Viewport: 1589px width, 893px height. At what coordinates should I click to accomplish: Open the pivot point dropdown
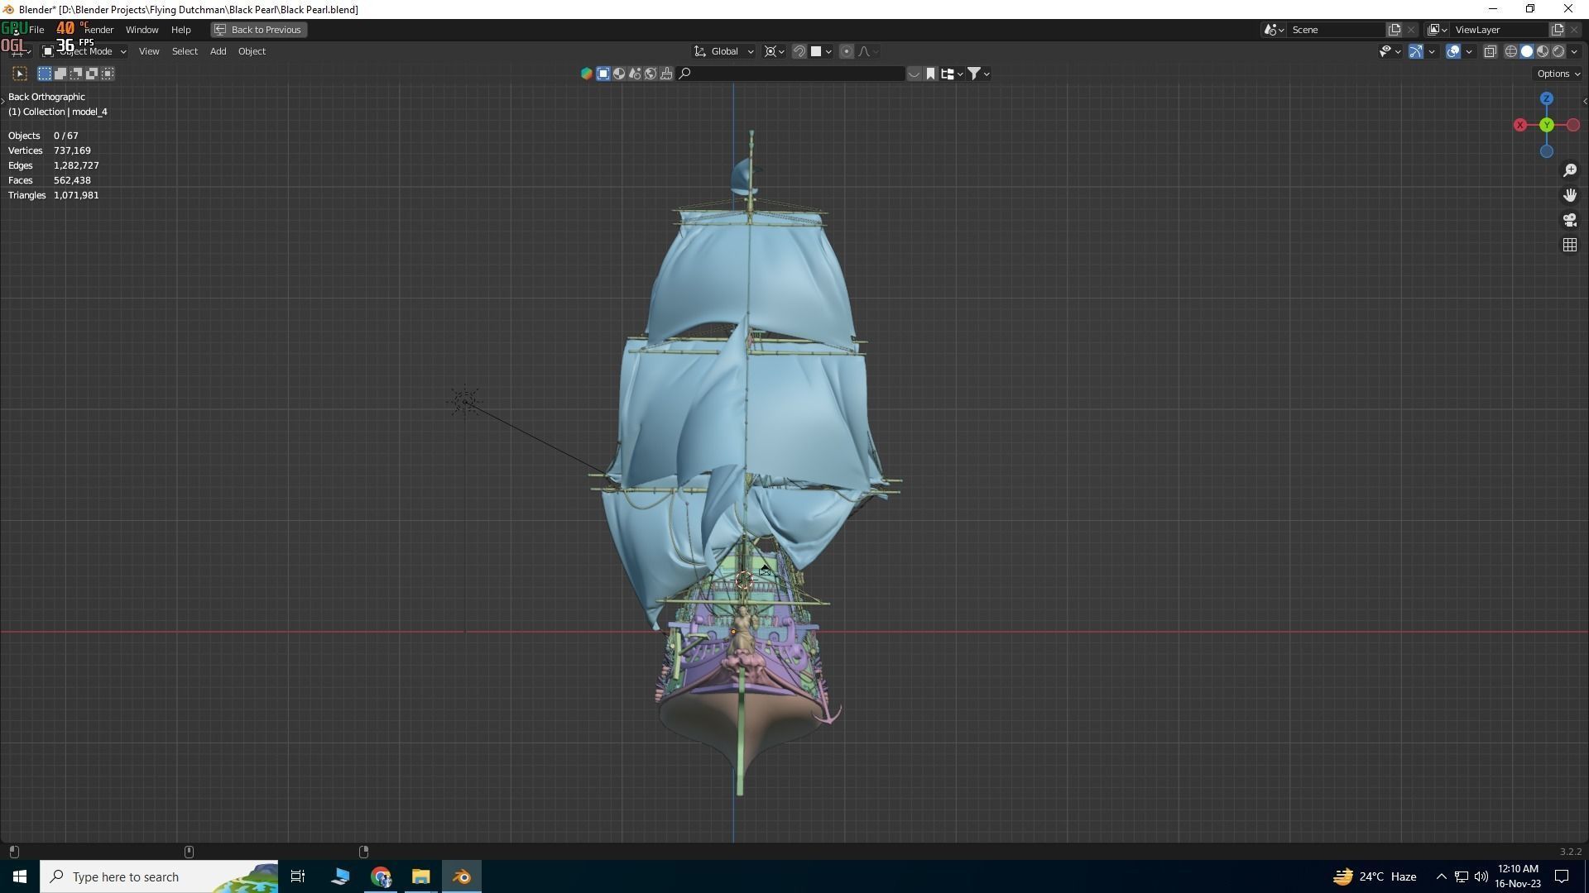point(775,51)
